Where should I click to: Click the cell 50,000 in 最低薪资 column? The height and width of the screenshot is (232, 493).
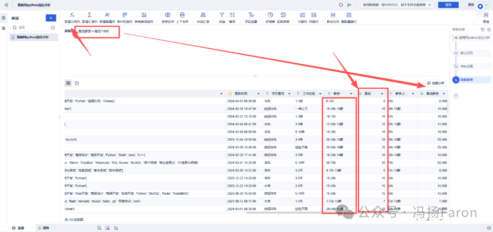pyautogui.click(x=441, y=163)
